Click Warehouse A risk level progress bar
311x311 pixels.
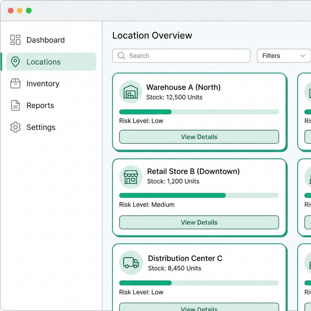click(x=199, y=112)
